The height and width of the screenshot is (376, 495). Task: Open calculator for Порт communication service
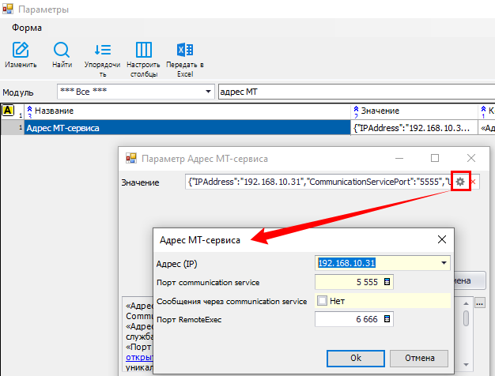(387, 282)
